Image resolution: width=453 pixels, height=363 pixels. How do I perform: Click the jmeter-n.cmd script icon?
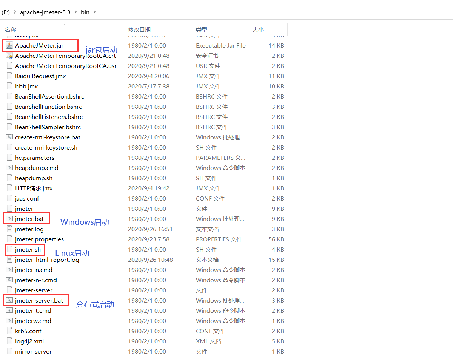tap(9, 270)
